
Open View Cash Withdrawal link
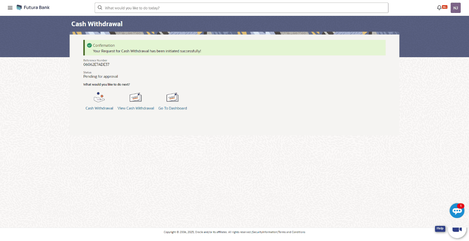click(136, 108)
